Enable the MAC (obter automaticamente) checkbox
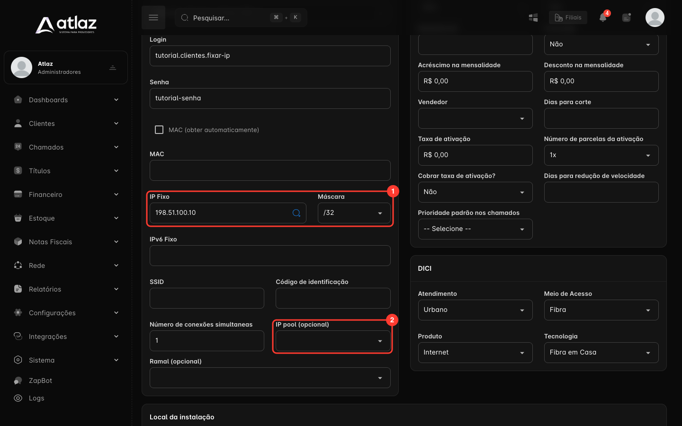This screenshot has width=682, height=426. click(x=159, y=130)
